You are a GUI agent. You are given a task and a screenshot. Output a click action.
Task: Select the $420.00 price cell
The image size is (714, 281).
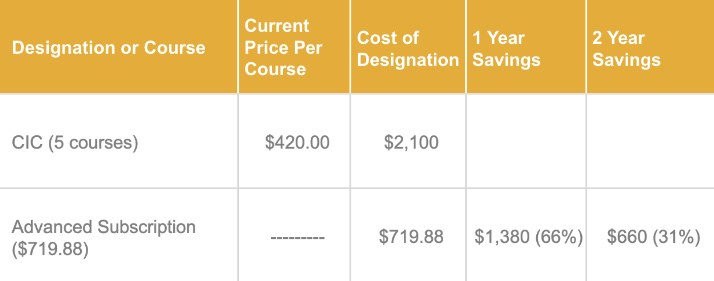click(x=294, y=142)
